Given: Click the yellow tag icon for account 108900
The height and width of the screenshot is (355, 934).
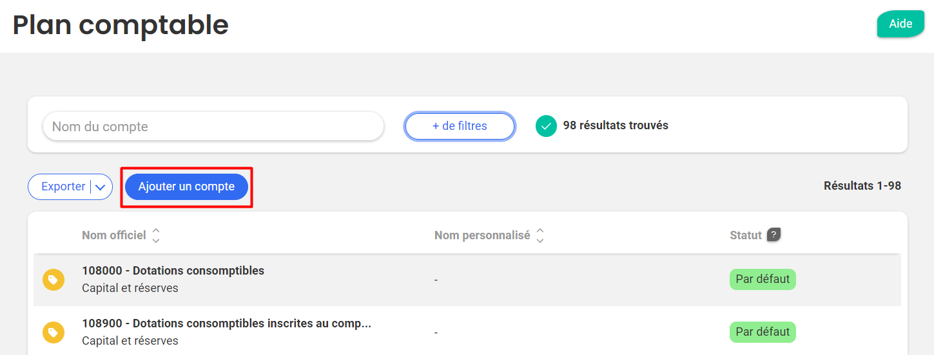Looking at the screenshot, I should [54, 332].
